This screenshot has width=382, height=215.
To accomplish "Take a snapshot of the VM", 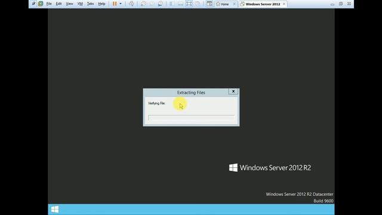I will click(x=143, y=4).
